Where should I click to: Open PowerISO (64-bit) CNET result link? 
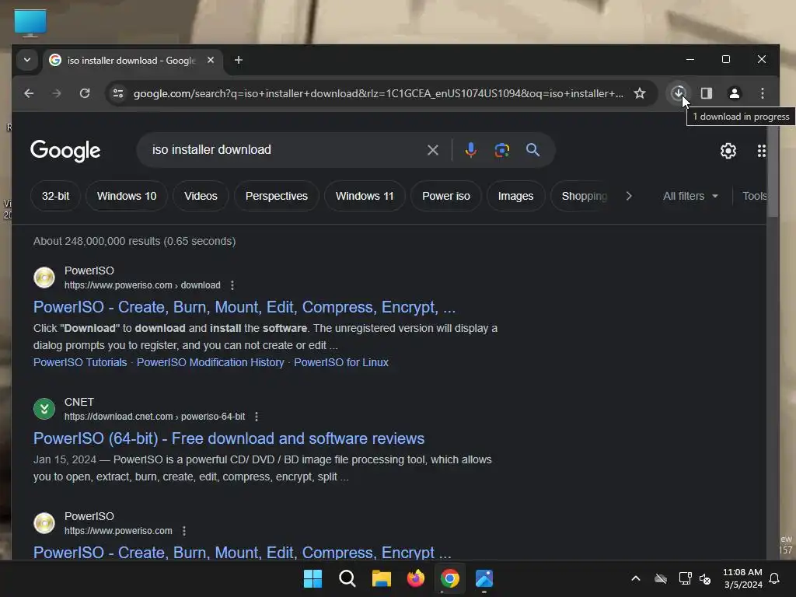point(229,438)
